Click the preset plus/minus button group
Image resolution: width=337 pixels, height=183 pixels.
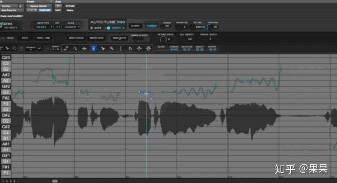click(32, 10)
